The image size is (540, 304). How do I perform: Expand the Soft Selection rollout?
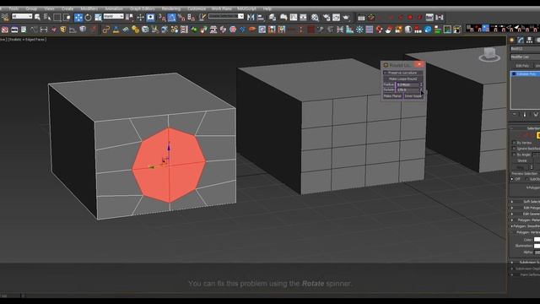tap(525, 201)
